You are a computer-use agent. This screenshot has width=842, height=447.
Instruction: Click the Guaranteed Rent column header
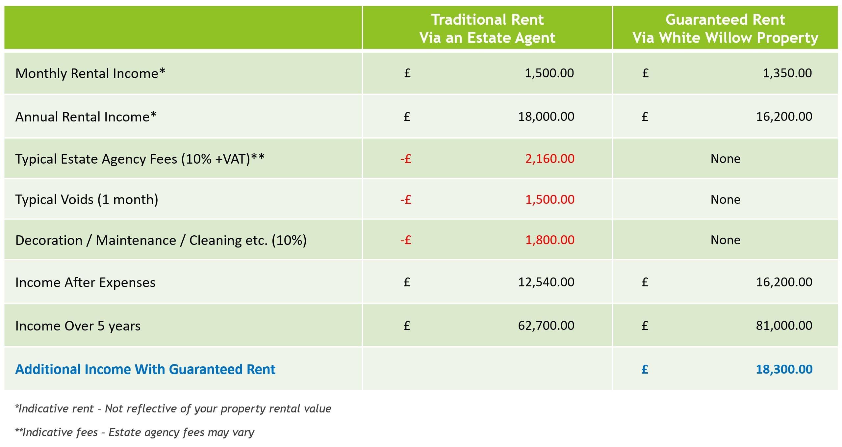click(x=725, y=28)
